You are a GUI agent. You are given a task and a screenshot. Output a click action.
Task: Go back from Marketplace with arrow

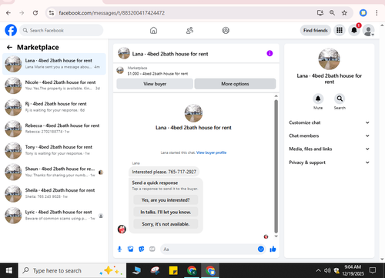pyautogui.click(x=9, y=47)
